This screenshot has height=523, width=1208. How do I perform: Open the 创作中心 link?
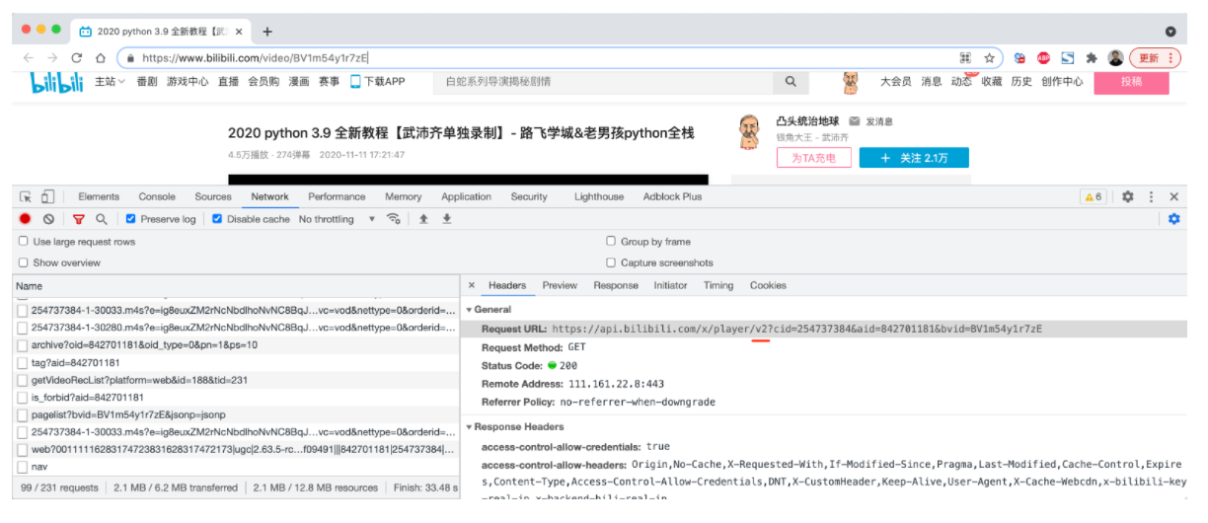1062,82
